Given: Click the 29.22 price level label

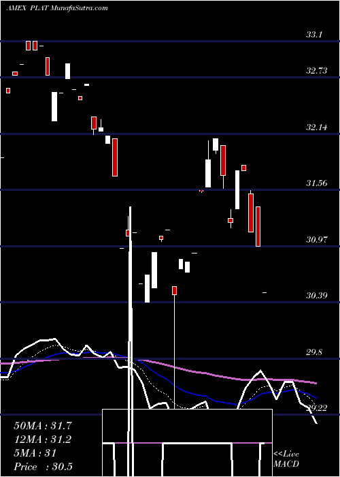Looking at the screenshot, I should click(x=317, y=408).
